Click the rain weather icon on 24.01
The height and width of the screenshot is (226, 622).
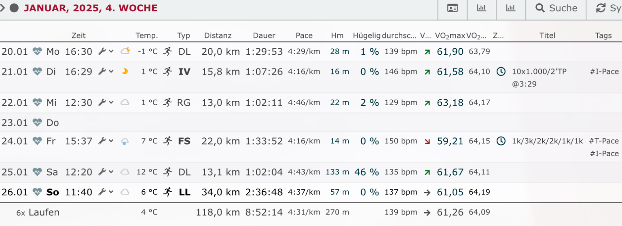[125, 141]
